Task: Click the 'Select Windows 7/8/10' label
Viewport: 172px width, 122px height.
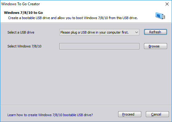Action: tap(24, 46)
